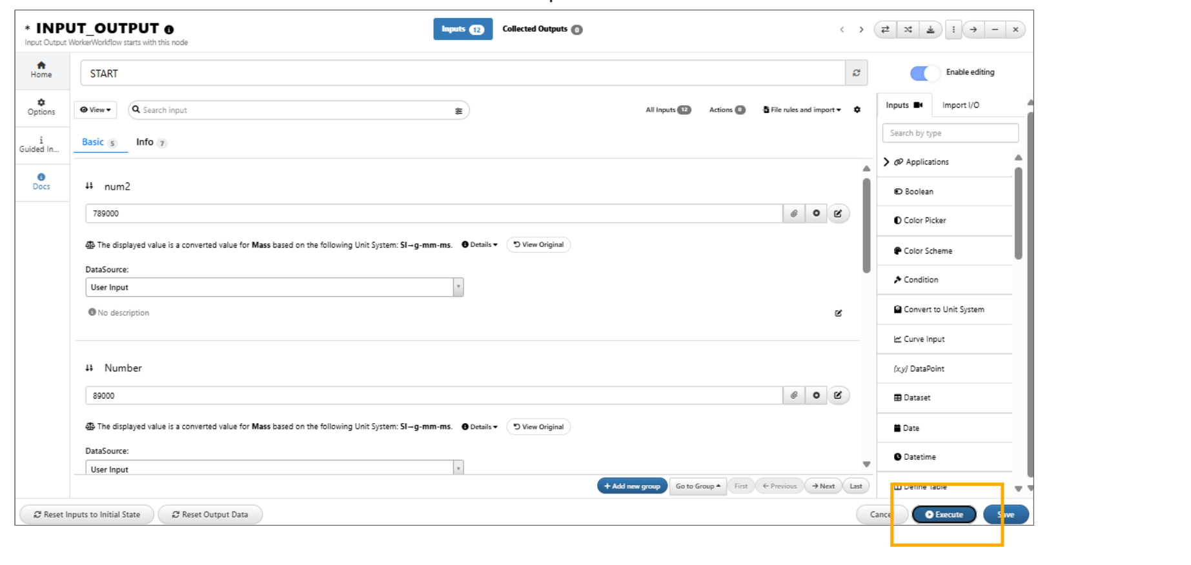Screen dimensions: 1191x565
Task: Click the shuffle icon in header toolbar
Action: click(x=908, y=30)
